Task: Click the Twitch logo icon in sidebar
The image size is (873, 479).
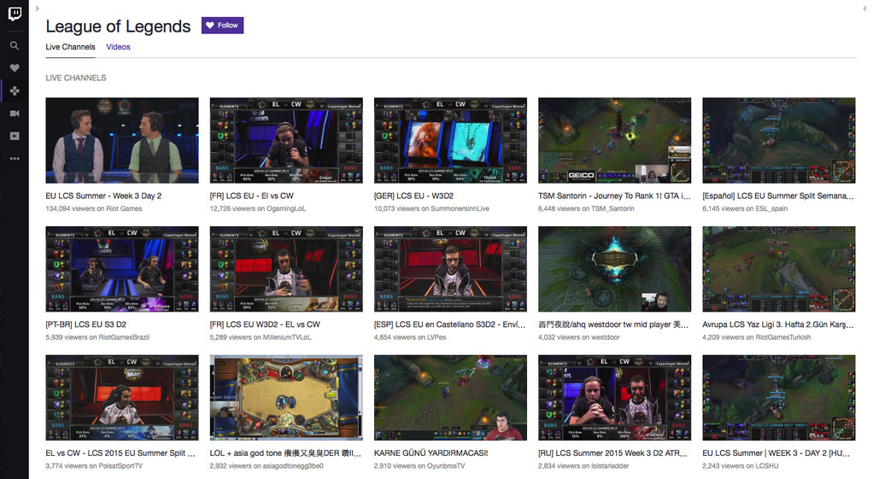Action: (15, 14)
